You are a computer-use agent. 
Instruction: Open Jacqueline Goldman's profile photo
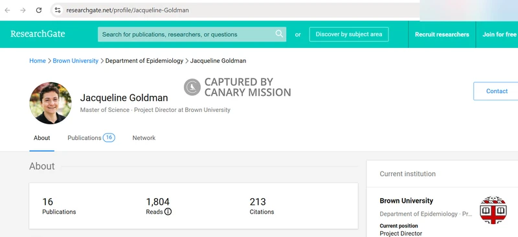click(x=51, y=103)
